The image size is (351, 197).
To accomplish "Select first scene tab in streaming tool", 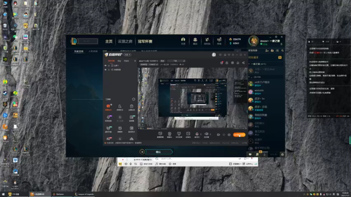I will (111, 61).
